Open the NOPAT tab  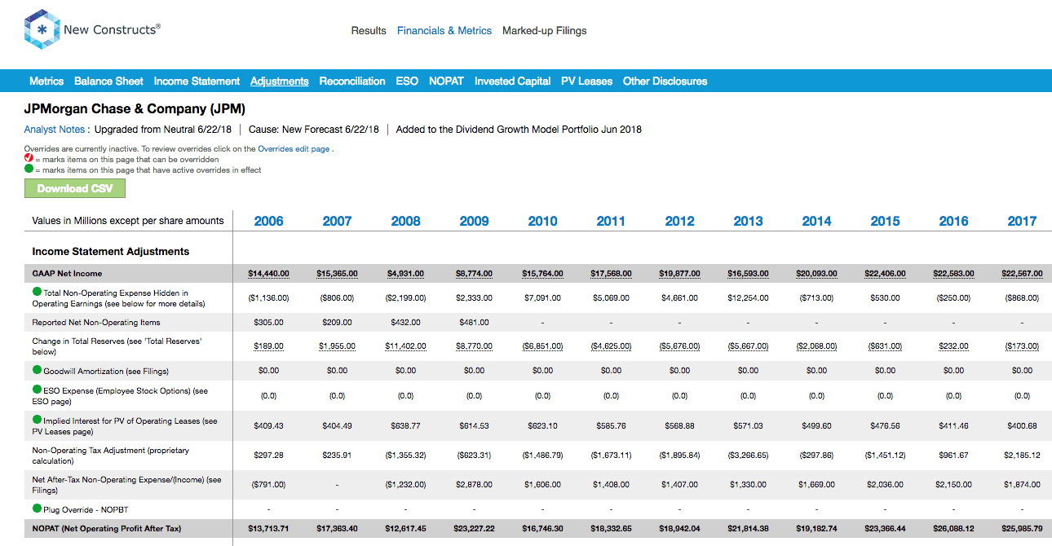tap(446, 81)
